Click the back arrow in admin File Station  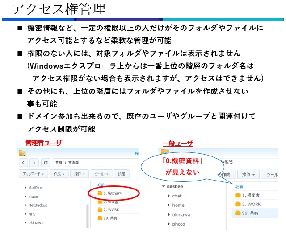24,163
